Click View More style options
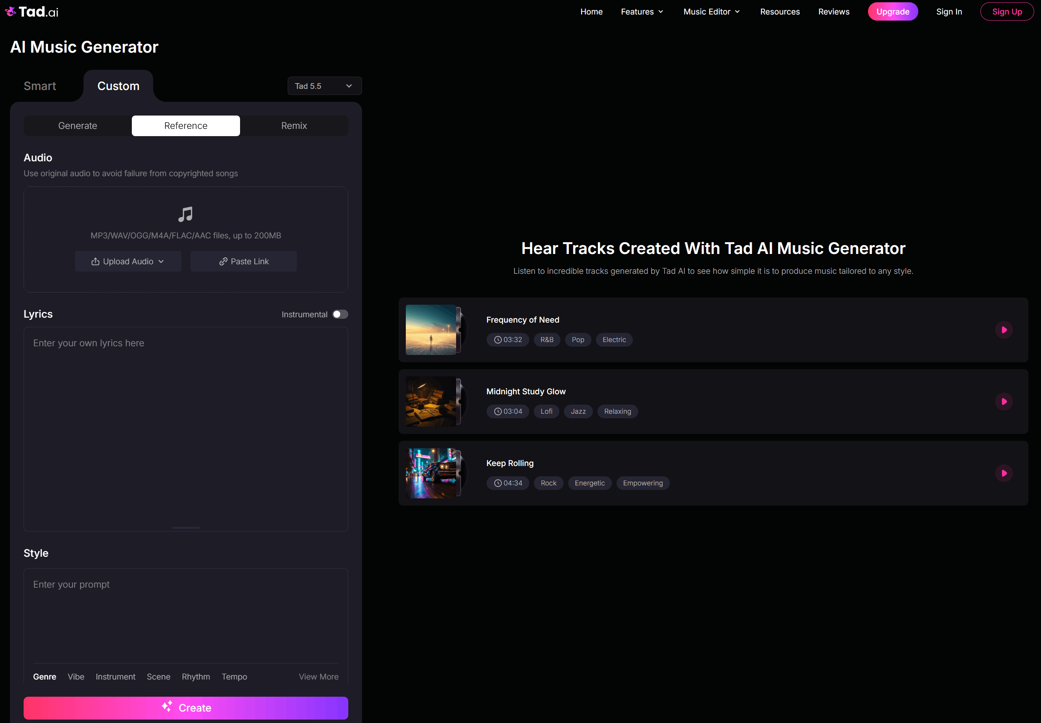 [x=319, y=676]
